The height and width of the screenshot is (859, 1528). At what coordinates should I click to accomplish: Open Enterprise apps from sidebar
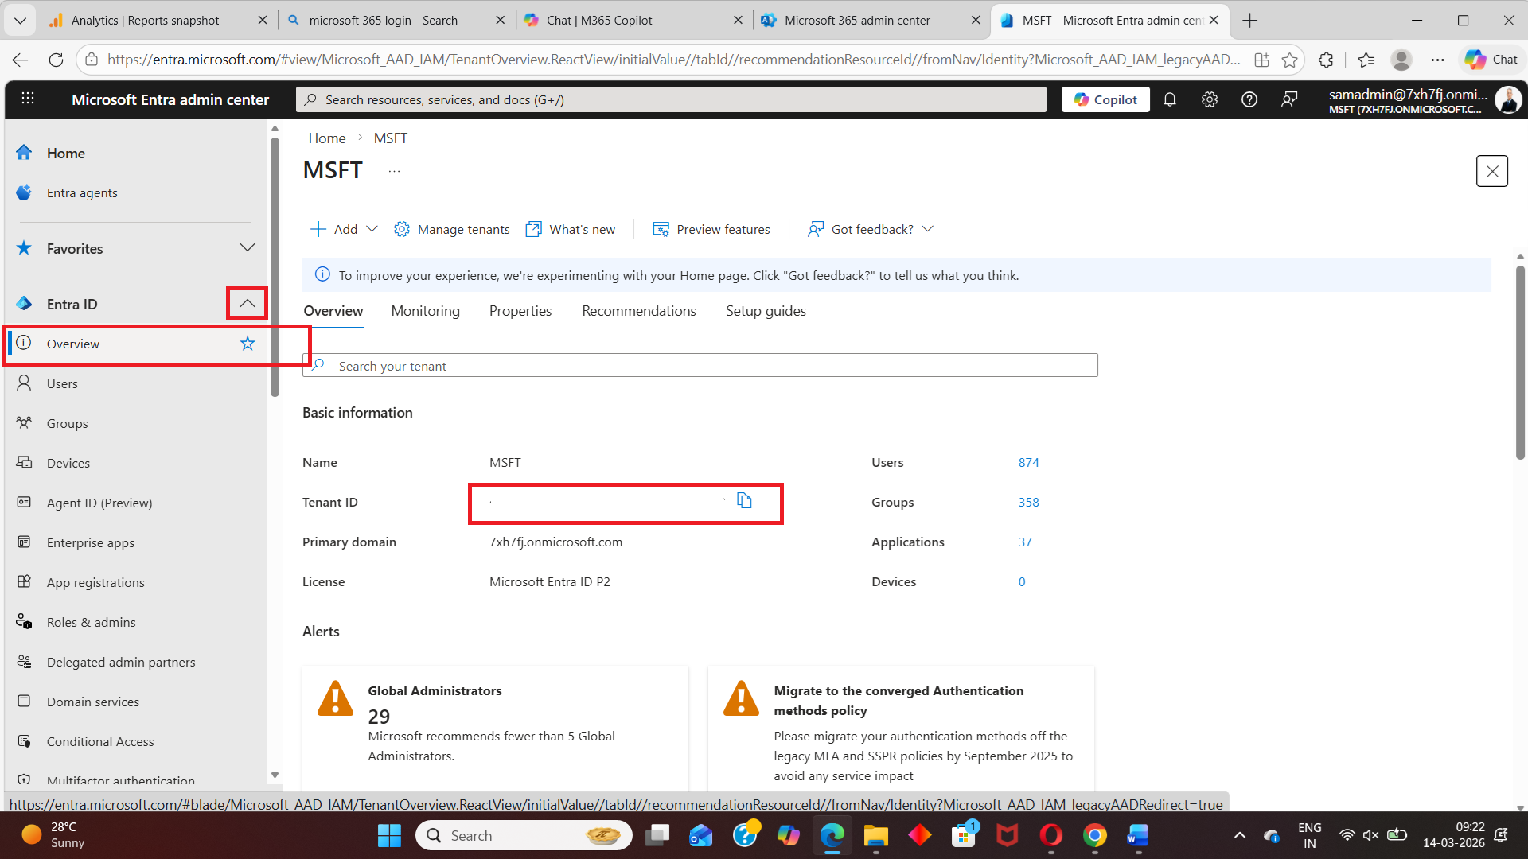click(x=90, y=542)
